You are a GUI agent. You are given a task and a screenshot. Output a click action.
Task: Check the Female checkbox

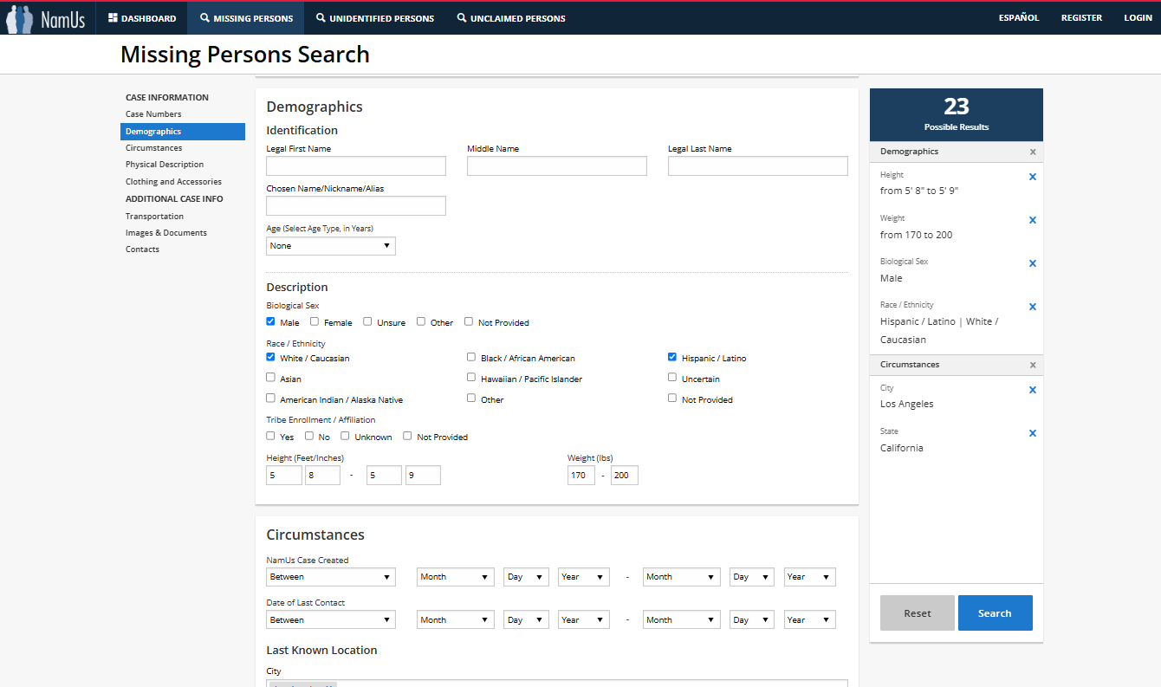(x=315, y=321)
